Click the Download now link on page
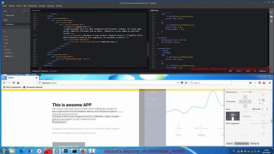Screen dimensions: 274x154 pyautogui.click(x=59, y=122)
